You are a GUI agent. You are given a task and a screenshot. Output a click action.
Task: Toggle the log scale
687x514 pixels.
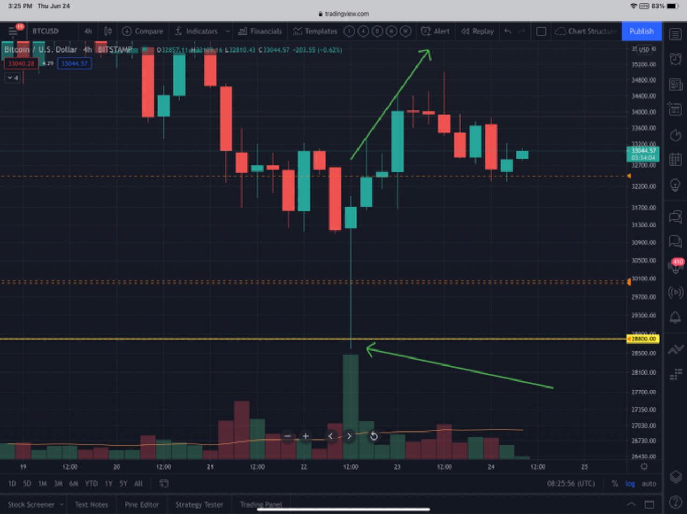point(630,483)
